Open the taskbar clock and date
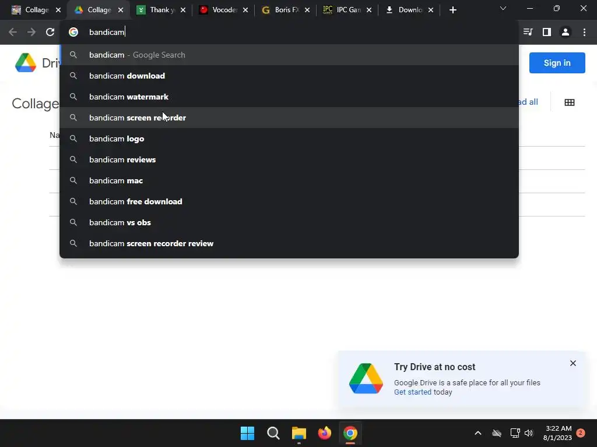Screen dimensions: 597x447 558,433
